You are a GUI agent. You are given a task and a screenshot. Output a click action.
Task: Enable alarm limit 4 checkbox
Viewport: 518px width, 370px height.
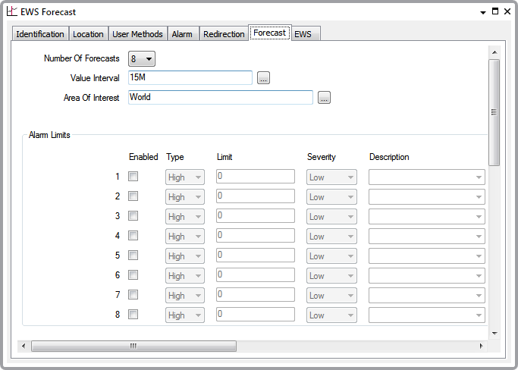[x=133, y=236]
